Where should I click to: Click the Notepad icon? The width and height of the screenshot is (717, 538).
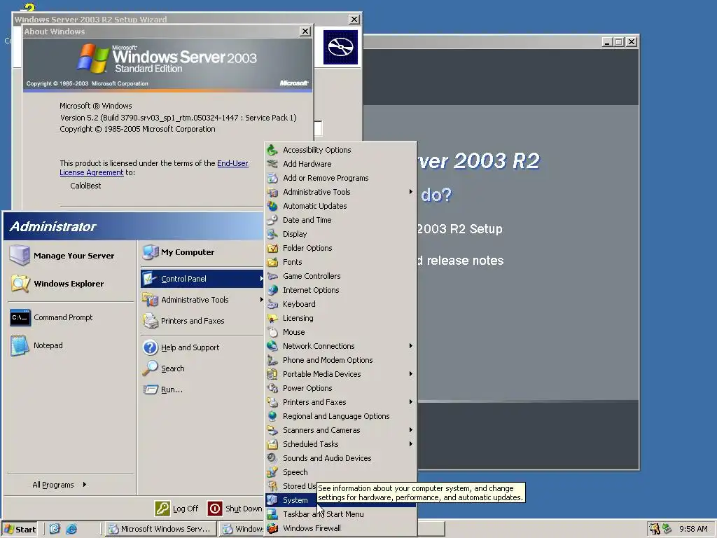click(20, 345)
